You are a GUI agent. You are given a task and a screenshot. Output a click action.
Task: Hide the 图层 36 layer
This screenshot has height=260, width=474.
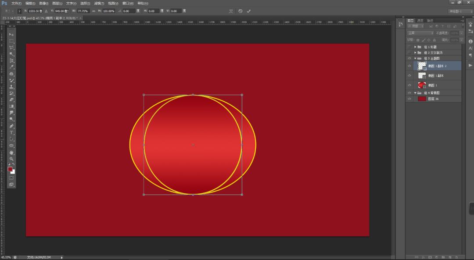pyautogui.click(x=409, y=99)
